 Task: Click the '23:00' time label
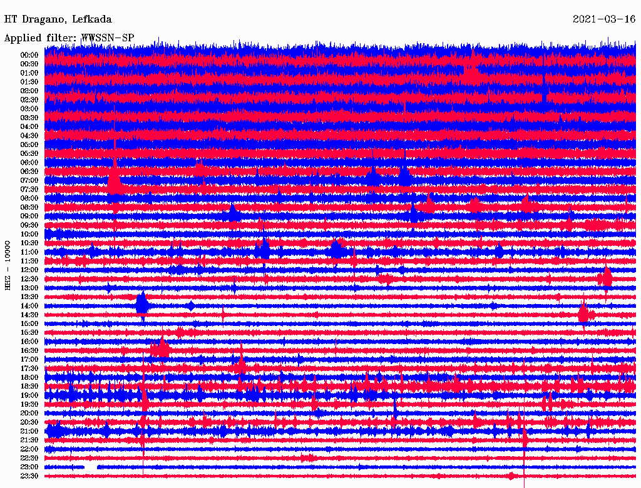pyautogui.click(x=29, y=467)
